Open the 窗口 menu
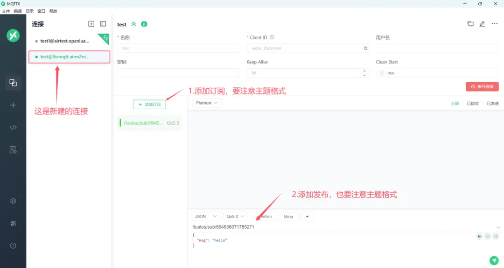504x268 pixels. point(41,11)
